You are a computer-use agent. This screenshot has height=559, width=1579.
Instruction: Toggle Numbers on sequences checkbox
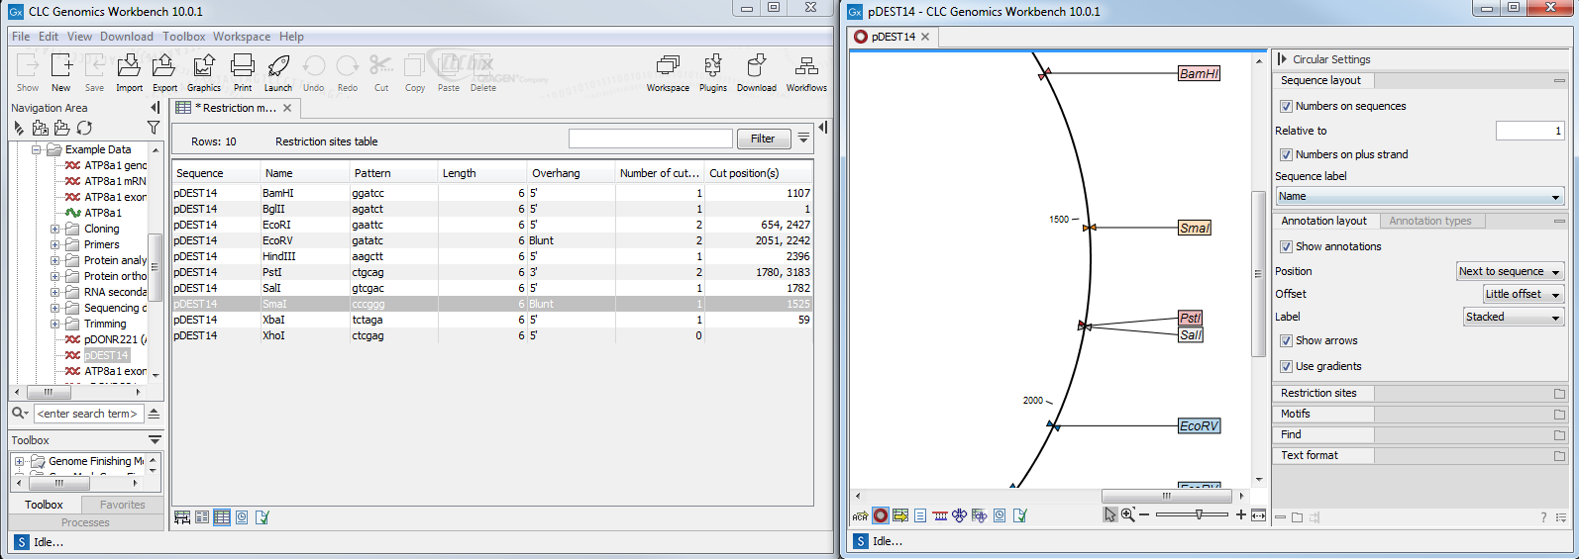click(1286, 107)
